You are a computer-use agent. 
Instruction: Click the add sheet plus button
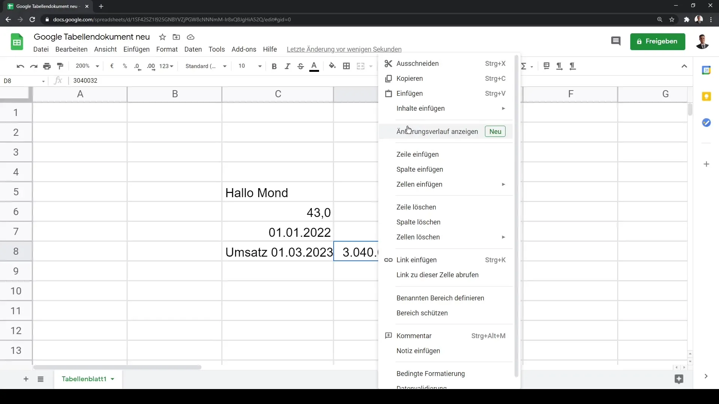point(26,379)
